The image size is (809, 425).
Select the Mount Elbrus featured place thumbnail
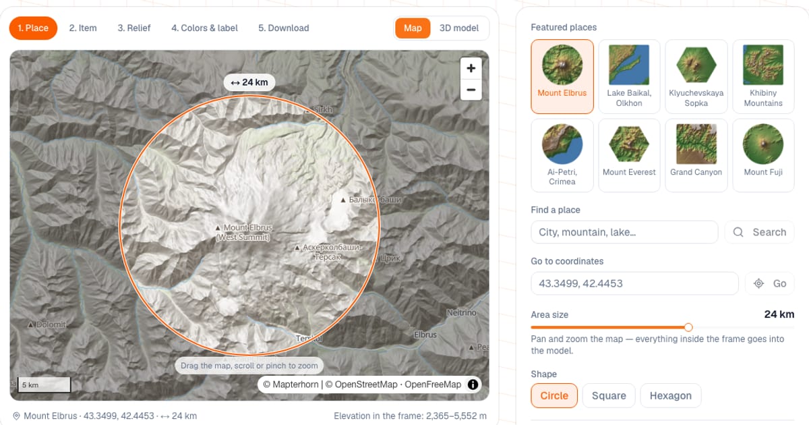(x=562, y=76)
